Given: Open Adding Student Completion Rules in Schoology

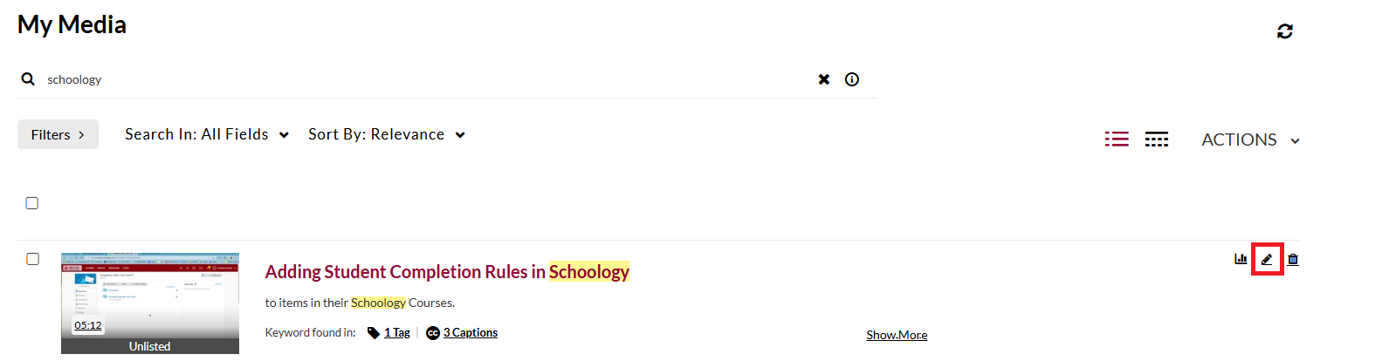Looking at the screenshot, I should click(x=447, y=272).
